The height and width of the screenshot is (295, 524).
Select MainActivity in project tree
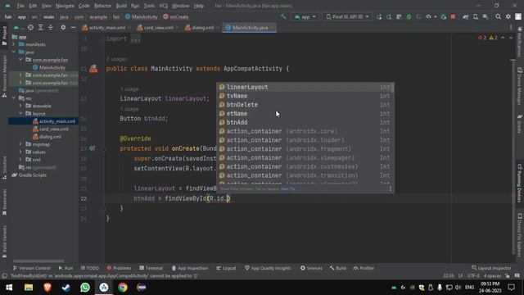pos(49,67)
